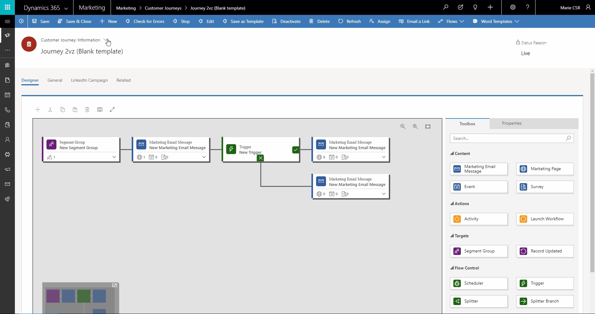Click the expand fullscreen arrows icon
Image resolution: width=595 pixels, height=314 pixels.
[x=112, y=110]
